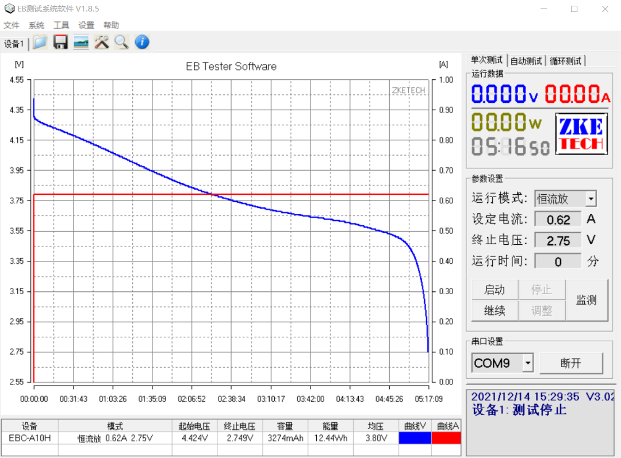
Task: Click the 监测 monitor button
Action: (x=586, y=300)
